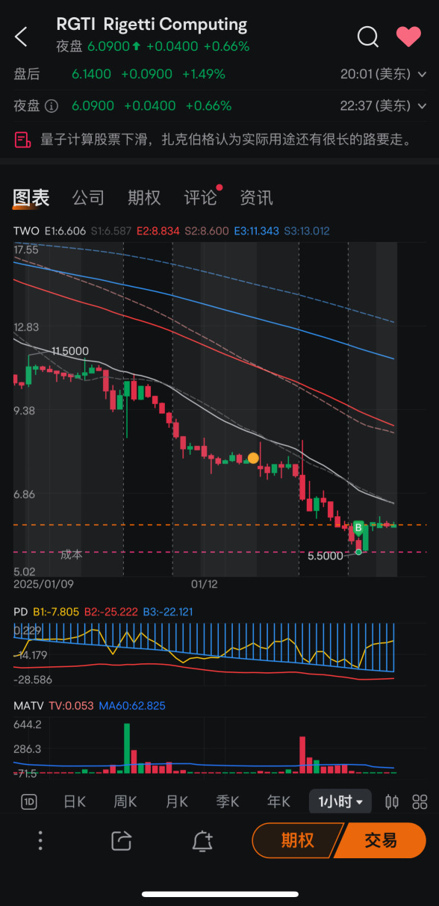Select the E2:8.834 indicator value
The width and height of the screenshot is (439, 906).
pos(158,232)
